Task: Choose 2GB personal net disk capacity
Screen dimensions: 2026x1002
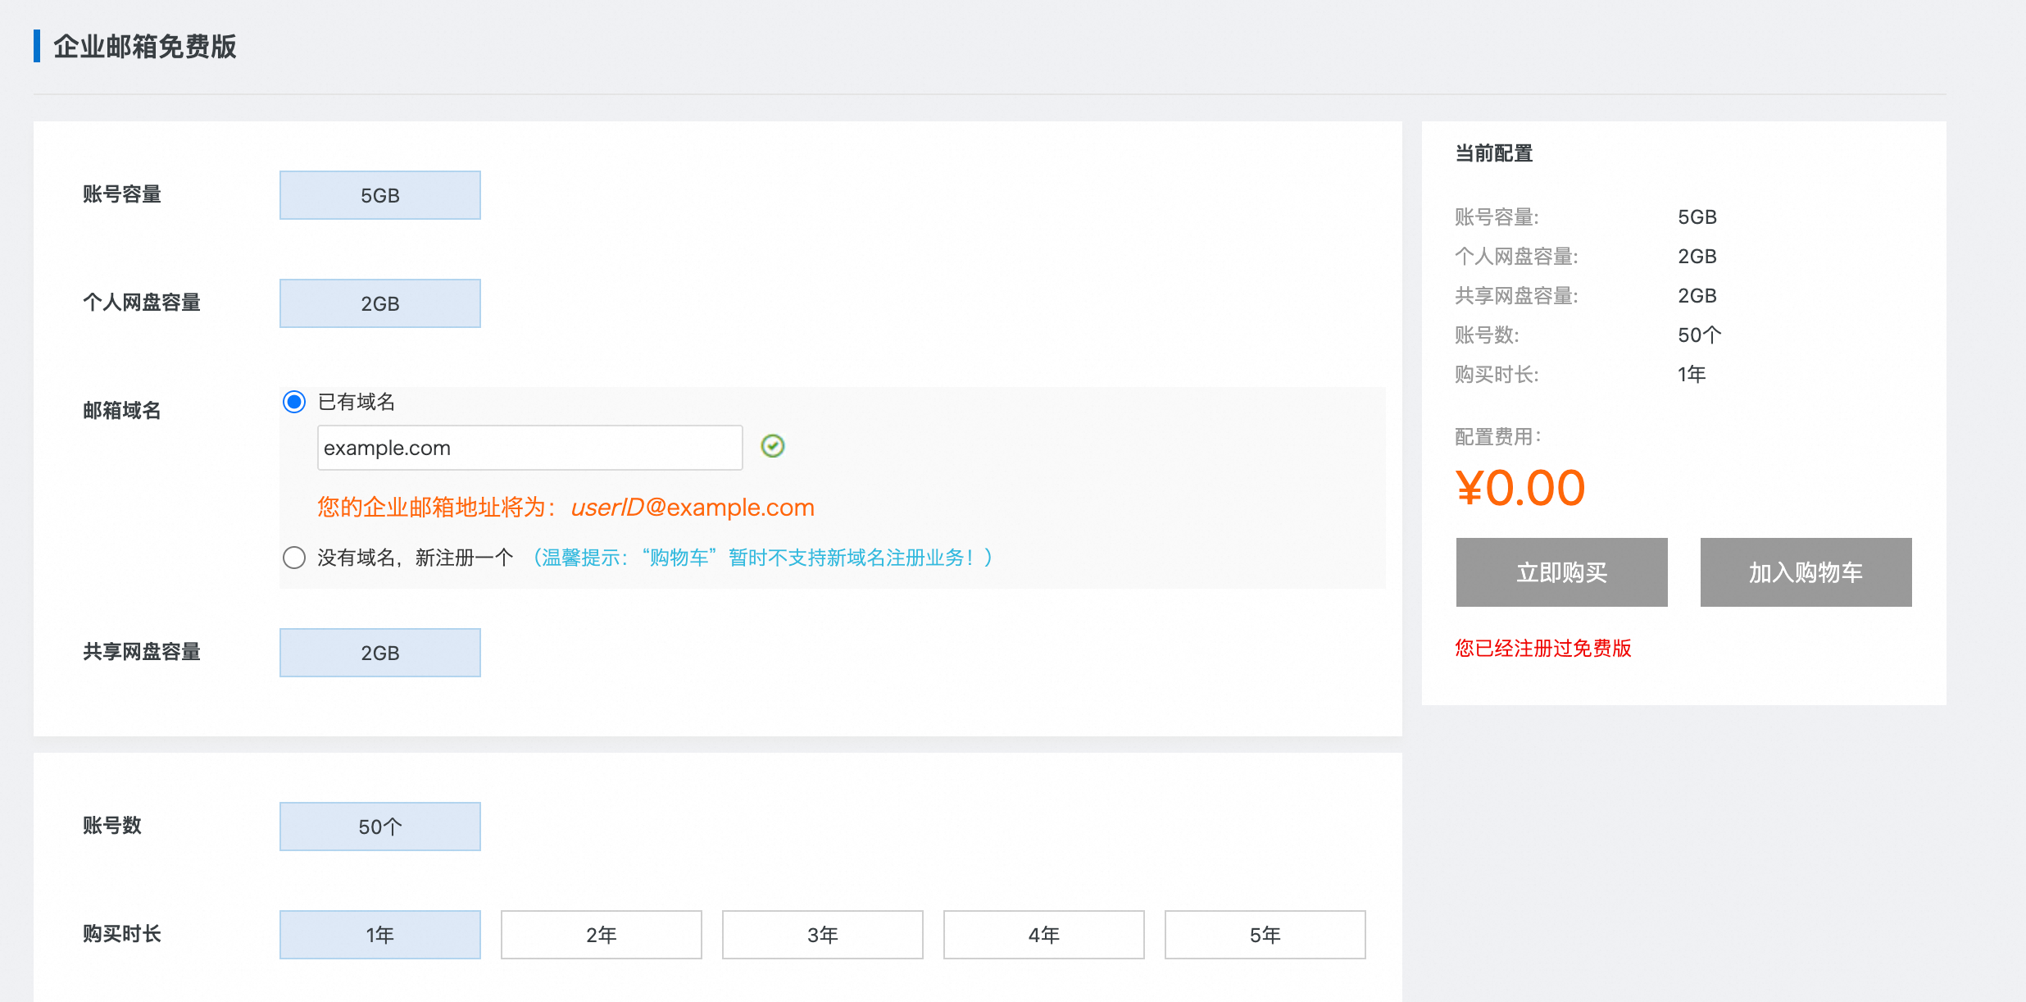Action: click(379, 303)
